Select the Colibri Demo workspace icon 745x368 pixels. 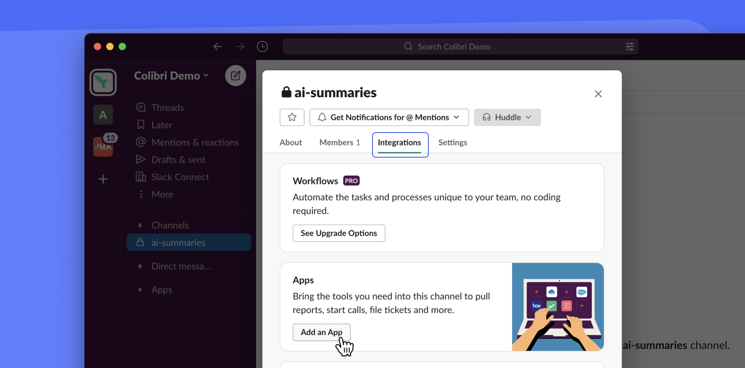coord(103,82)
